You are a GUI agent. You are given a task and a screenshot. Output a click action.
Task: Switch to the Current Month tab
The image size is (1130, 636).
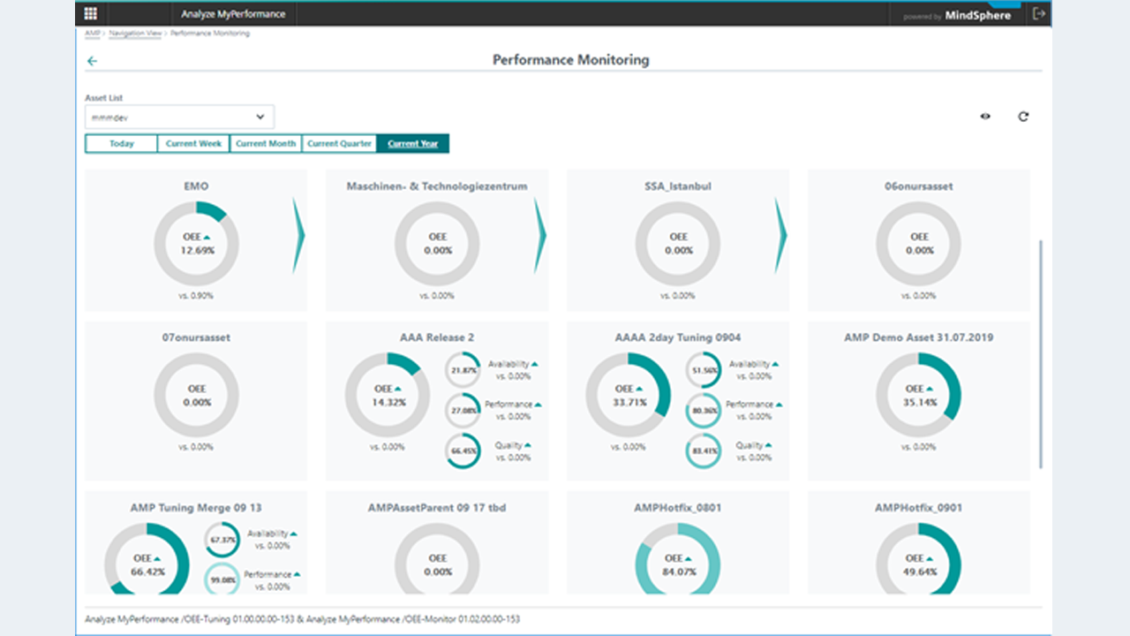266,143
